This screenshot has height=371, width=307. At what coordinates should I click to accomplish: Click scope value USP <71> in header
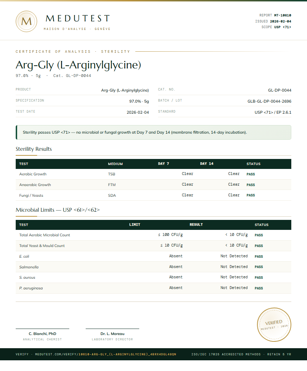283,27
